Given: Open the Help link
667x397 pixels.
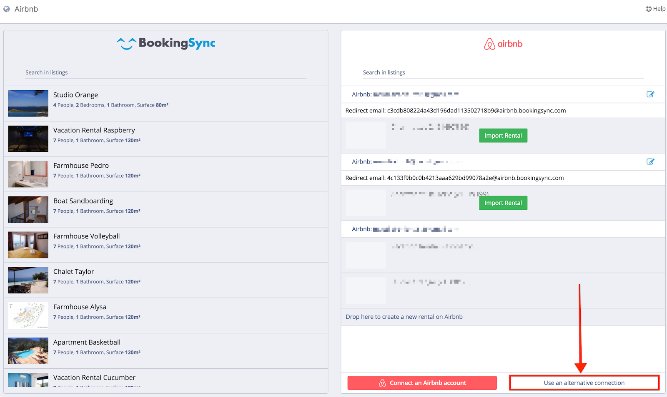Looking at the screenshot, I should tap(655, 9).
